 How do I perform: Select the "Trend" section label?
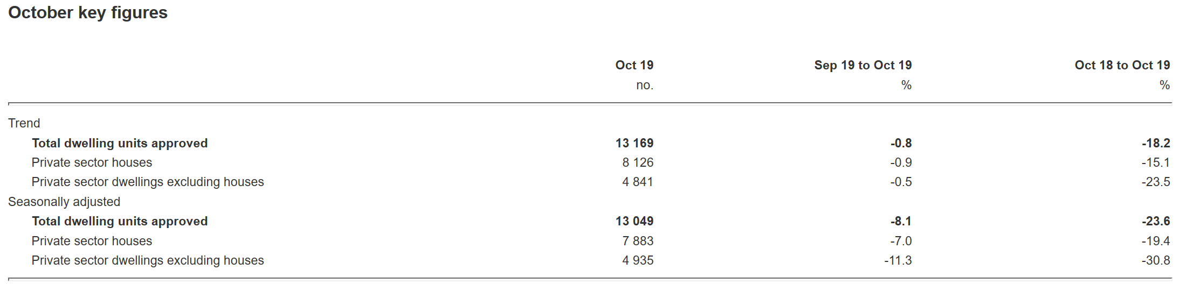pos(24,123)
